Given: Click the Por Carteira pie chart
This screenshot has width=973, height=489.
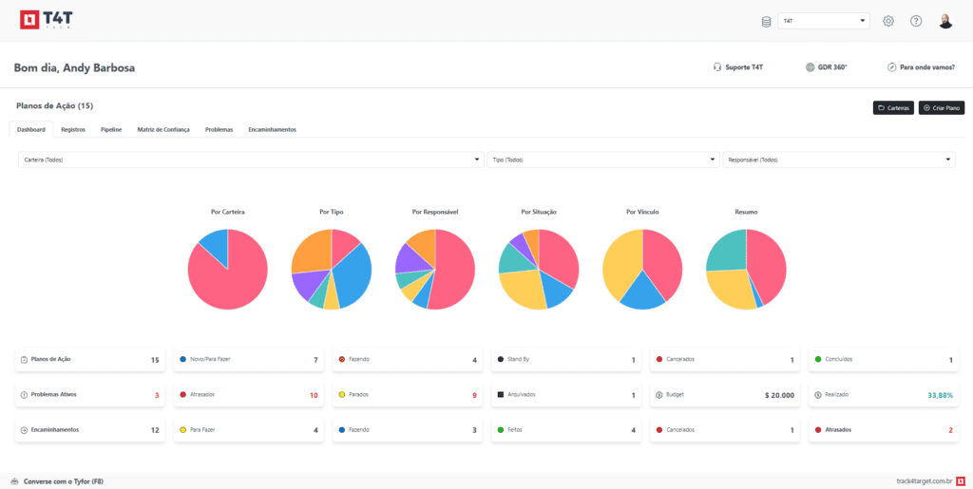Looking at the screenshot, I should pos(227,269).
